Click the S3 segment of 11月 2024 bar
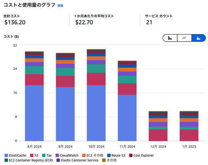The image size is (208, 165). coord(127,89)
